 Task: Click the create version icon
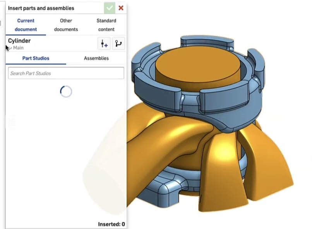tap(104, 44)
